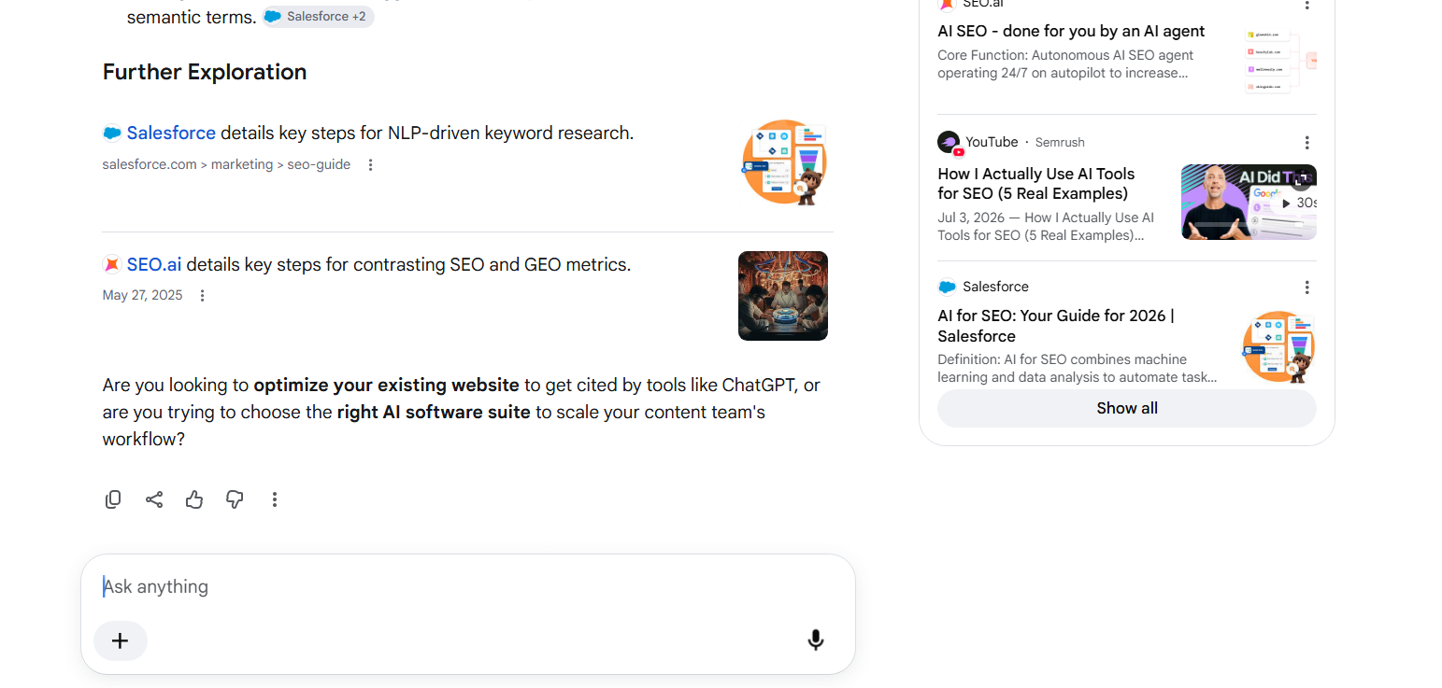Open the Salesforce +2 source chip

pos(318,17)
